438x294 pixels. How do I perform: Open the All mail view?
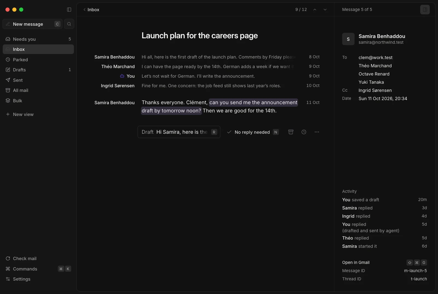point(38,90)
